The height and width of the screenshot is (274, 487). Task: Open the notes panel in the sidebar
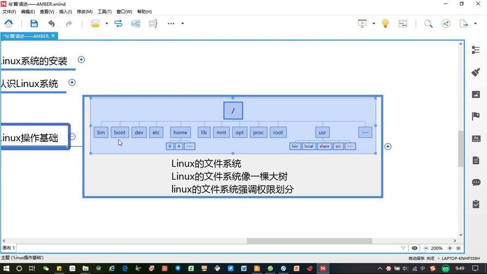[x=476, y=161]
